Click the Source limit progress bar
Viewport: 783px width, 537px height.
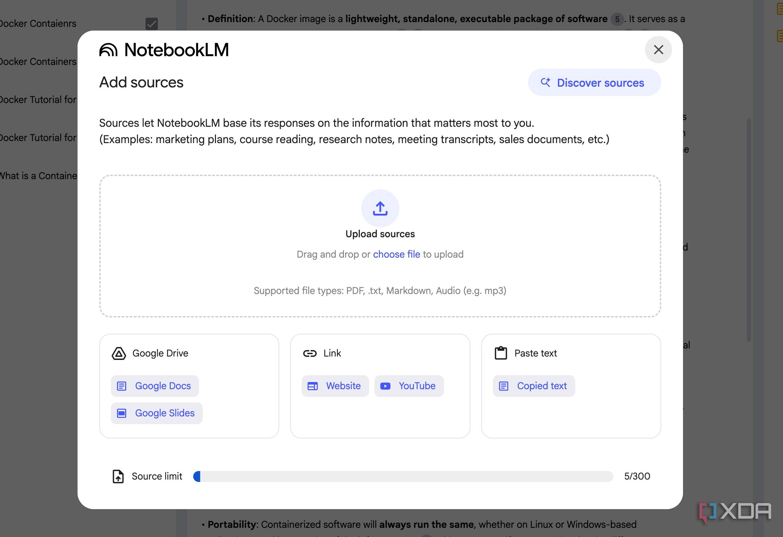[403, 476]
